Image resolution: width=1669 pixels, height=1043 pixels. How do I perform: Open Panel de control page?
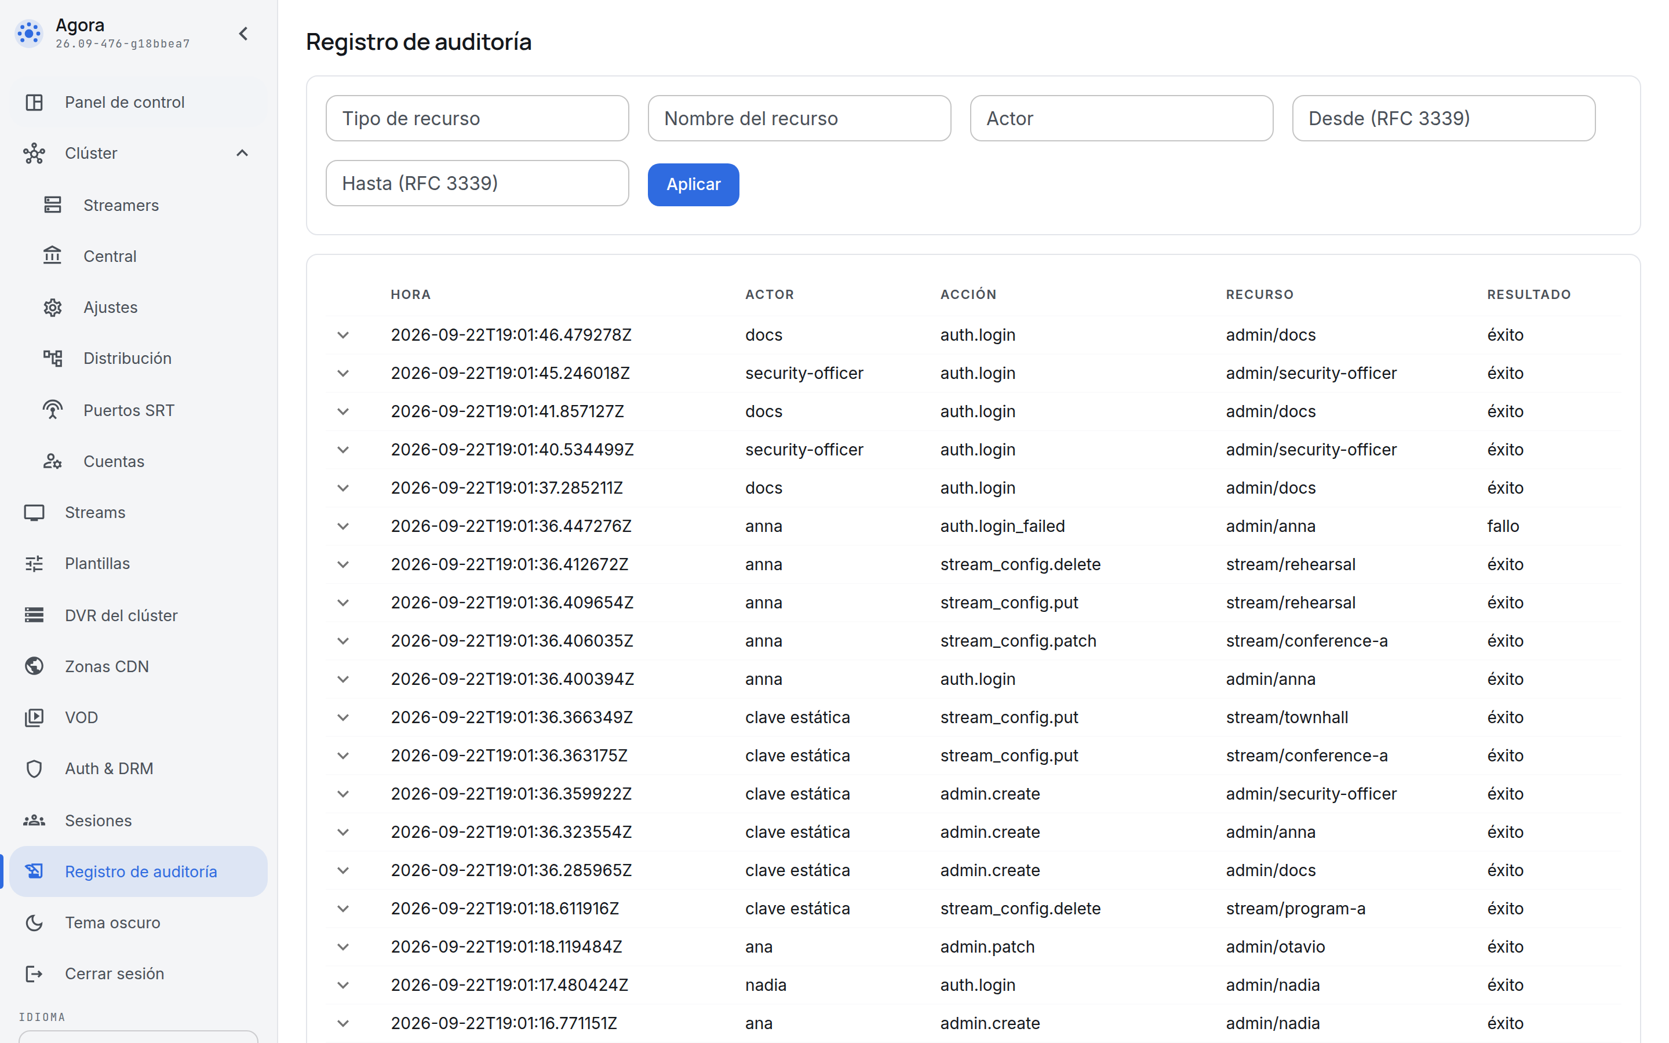139,102
